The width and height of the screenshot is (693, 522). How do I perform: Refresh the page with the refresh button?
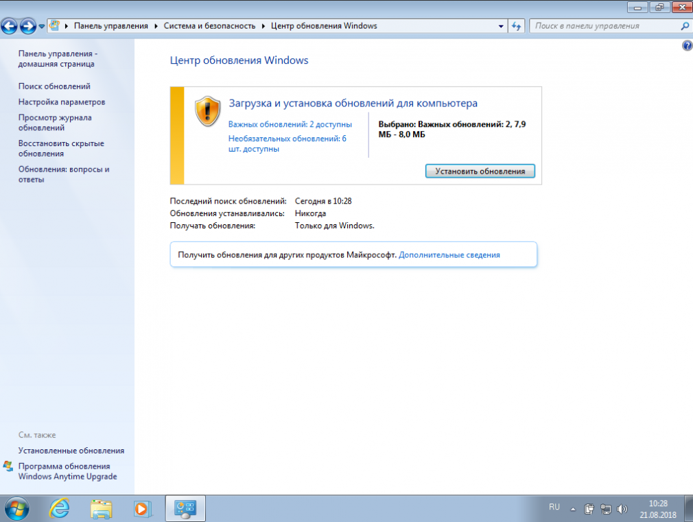click(516, 26)
